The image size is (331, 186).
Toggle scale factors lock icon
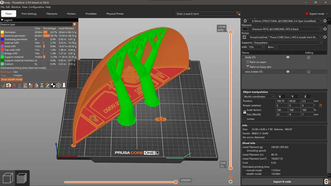(244, 112)
